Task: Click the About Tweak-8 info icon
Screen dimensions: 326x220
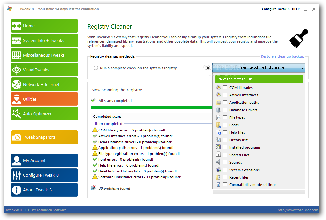Action: point(17,190)
